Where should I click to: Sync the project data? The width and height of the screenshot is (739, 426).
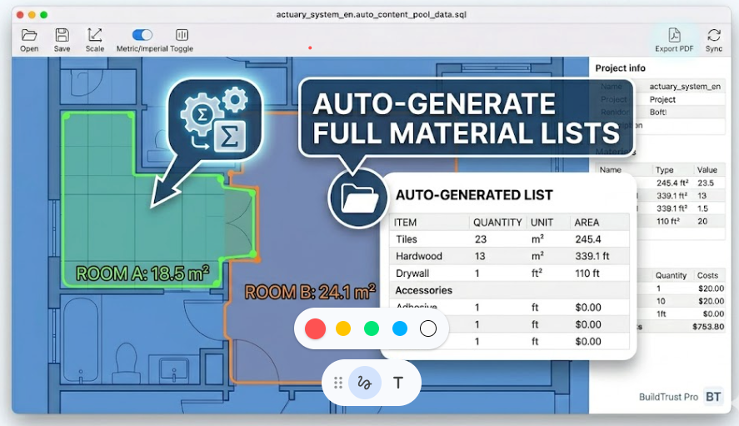pos(713,40)
